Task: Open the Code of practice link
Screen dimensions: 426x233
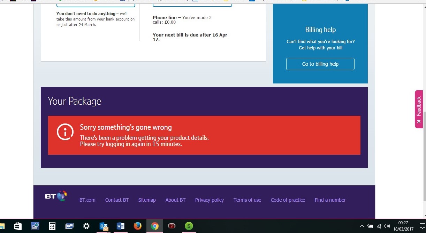Action: [x=288, y=200]
